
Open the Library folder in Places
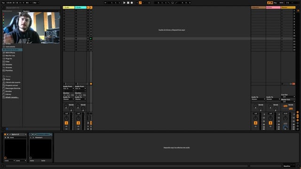tap(8, 94)
